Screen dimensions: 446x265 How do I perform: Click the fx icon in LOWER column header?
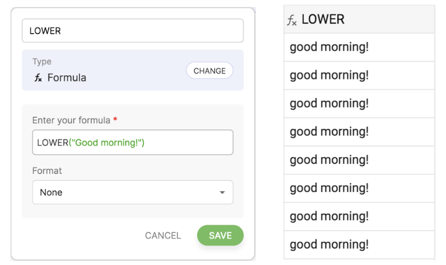[x=292, y=20]
